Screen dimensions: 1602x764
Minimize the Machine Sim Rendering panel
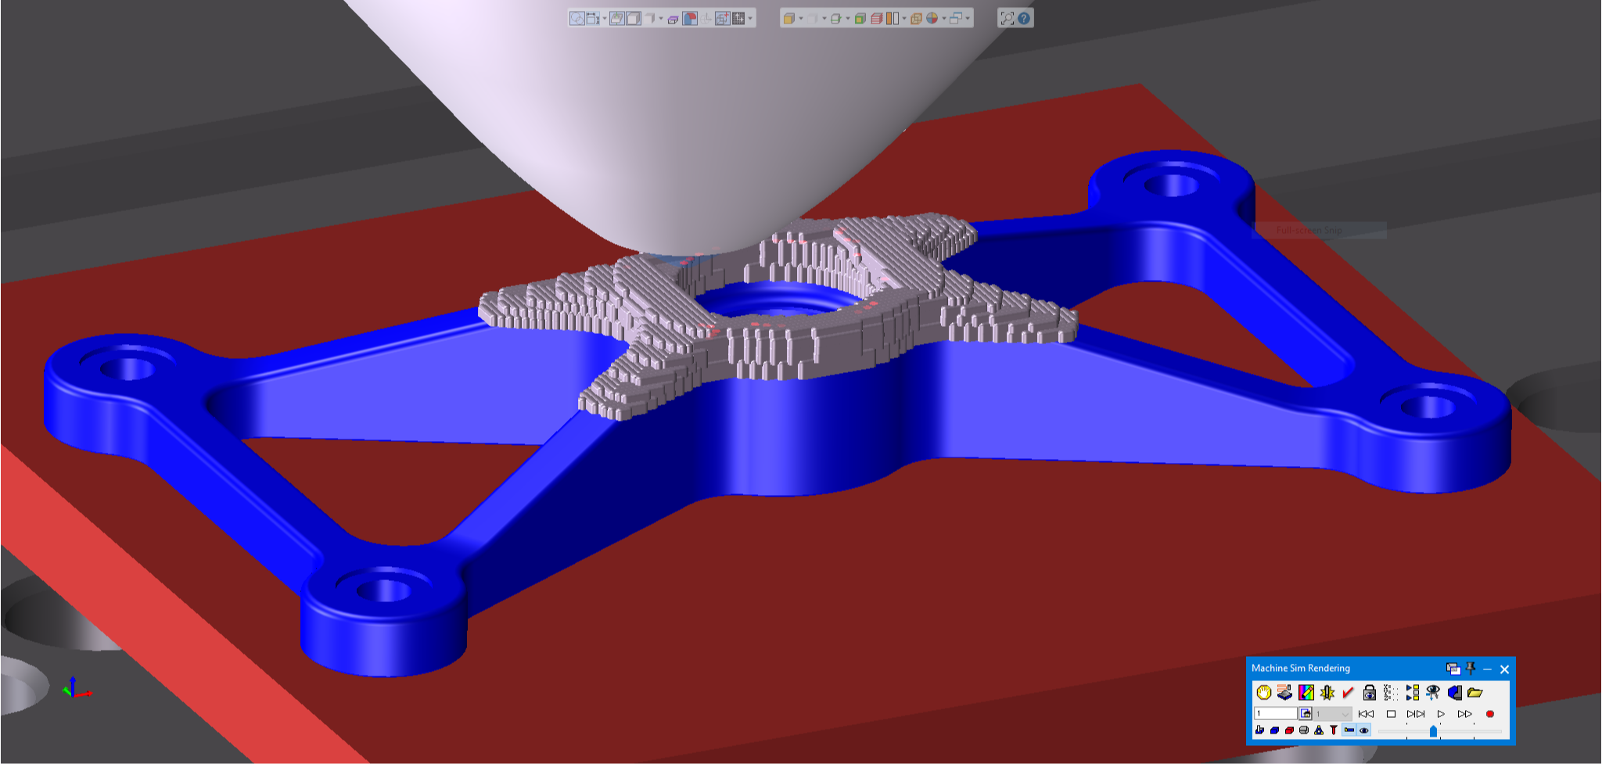(x=1487, y=669)
